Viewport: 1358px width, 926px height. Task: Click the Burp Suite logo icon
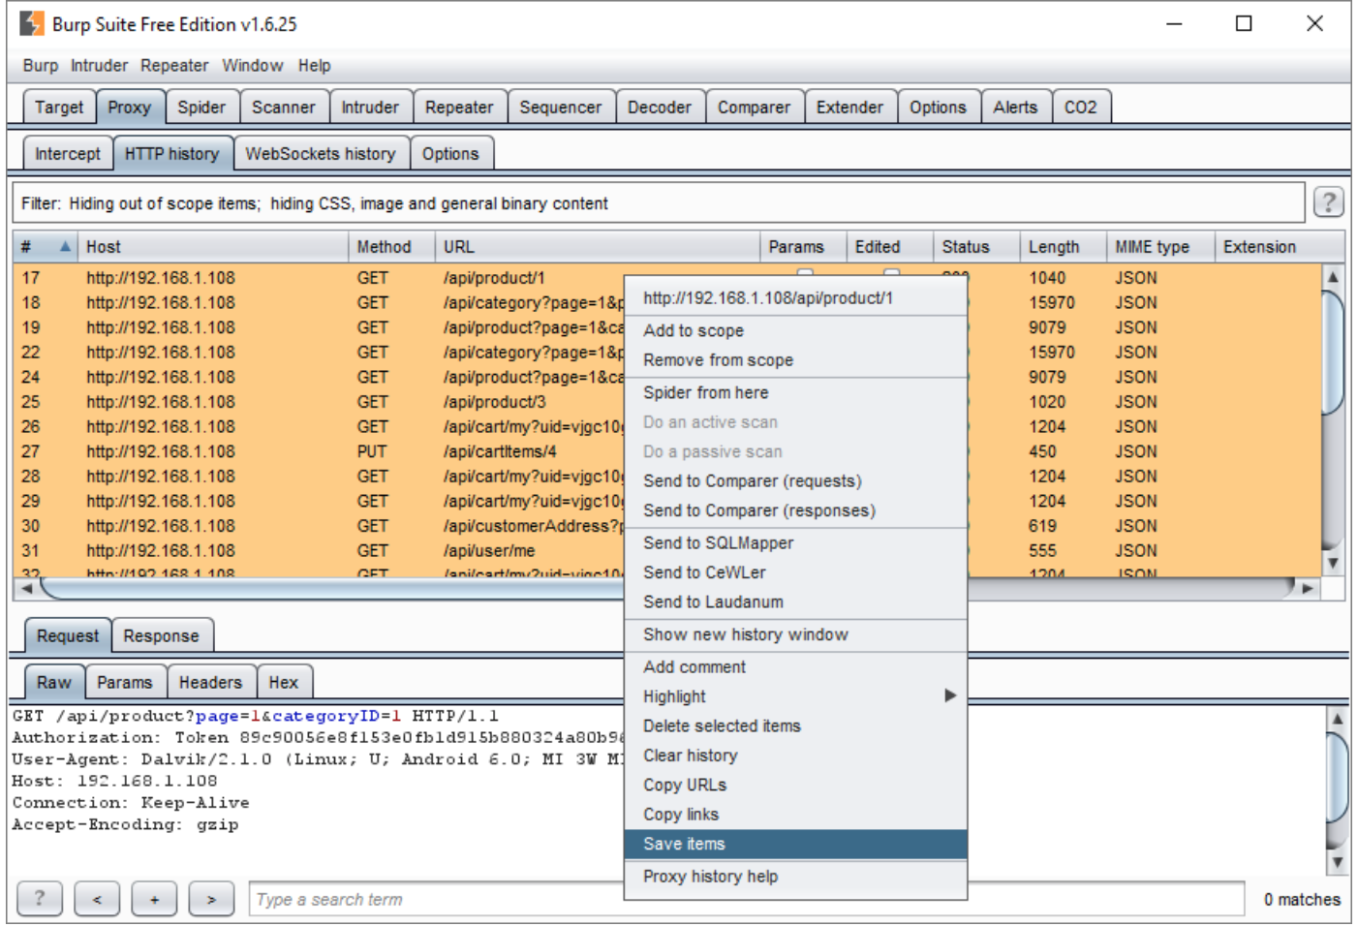32,23
